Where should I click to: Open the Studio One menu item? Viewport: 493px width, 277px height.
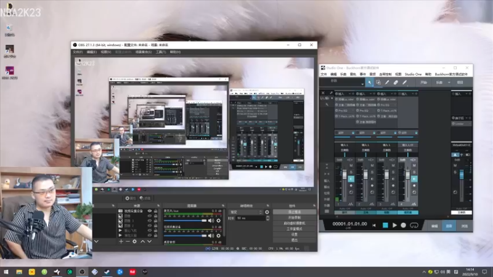[x=413, y=74]
